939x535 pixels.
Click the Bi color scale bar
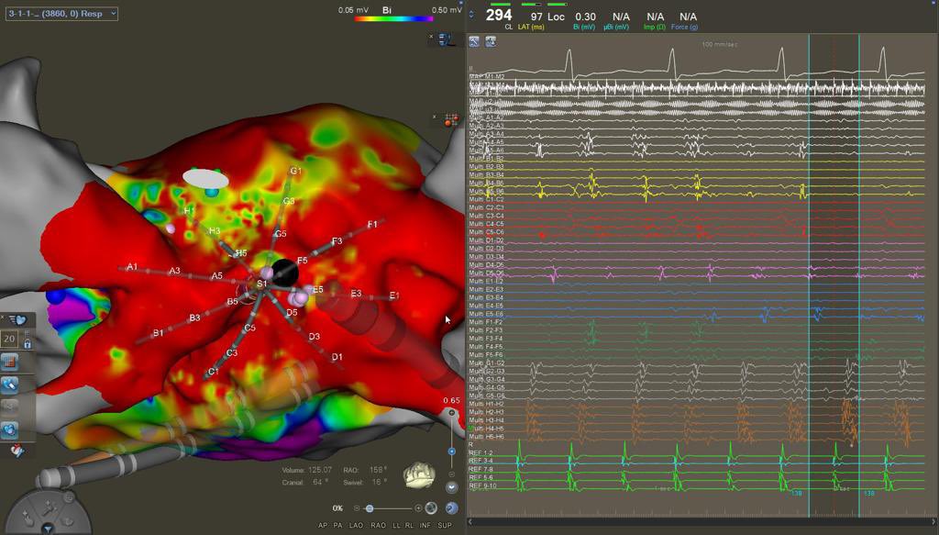coord(393,19)
